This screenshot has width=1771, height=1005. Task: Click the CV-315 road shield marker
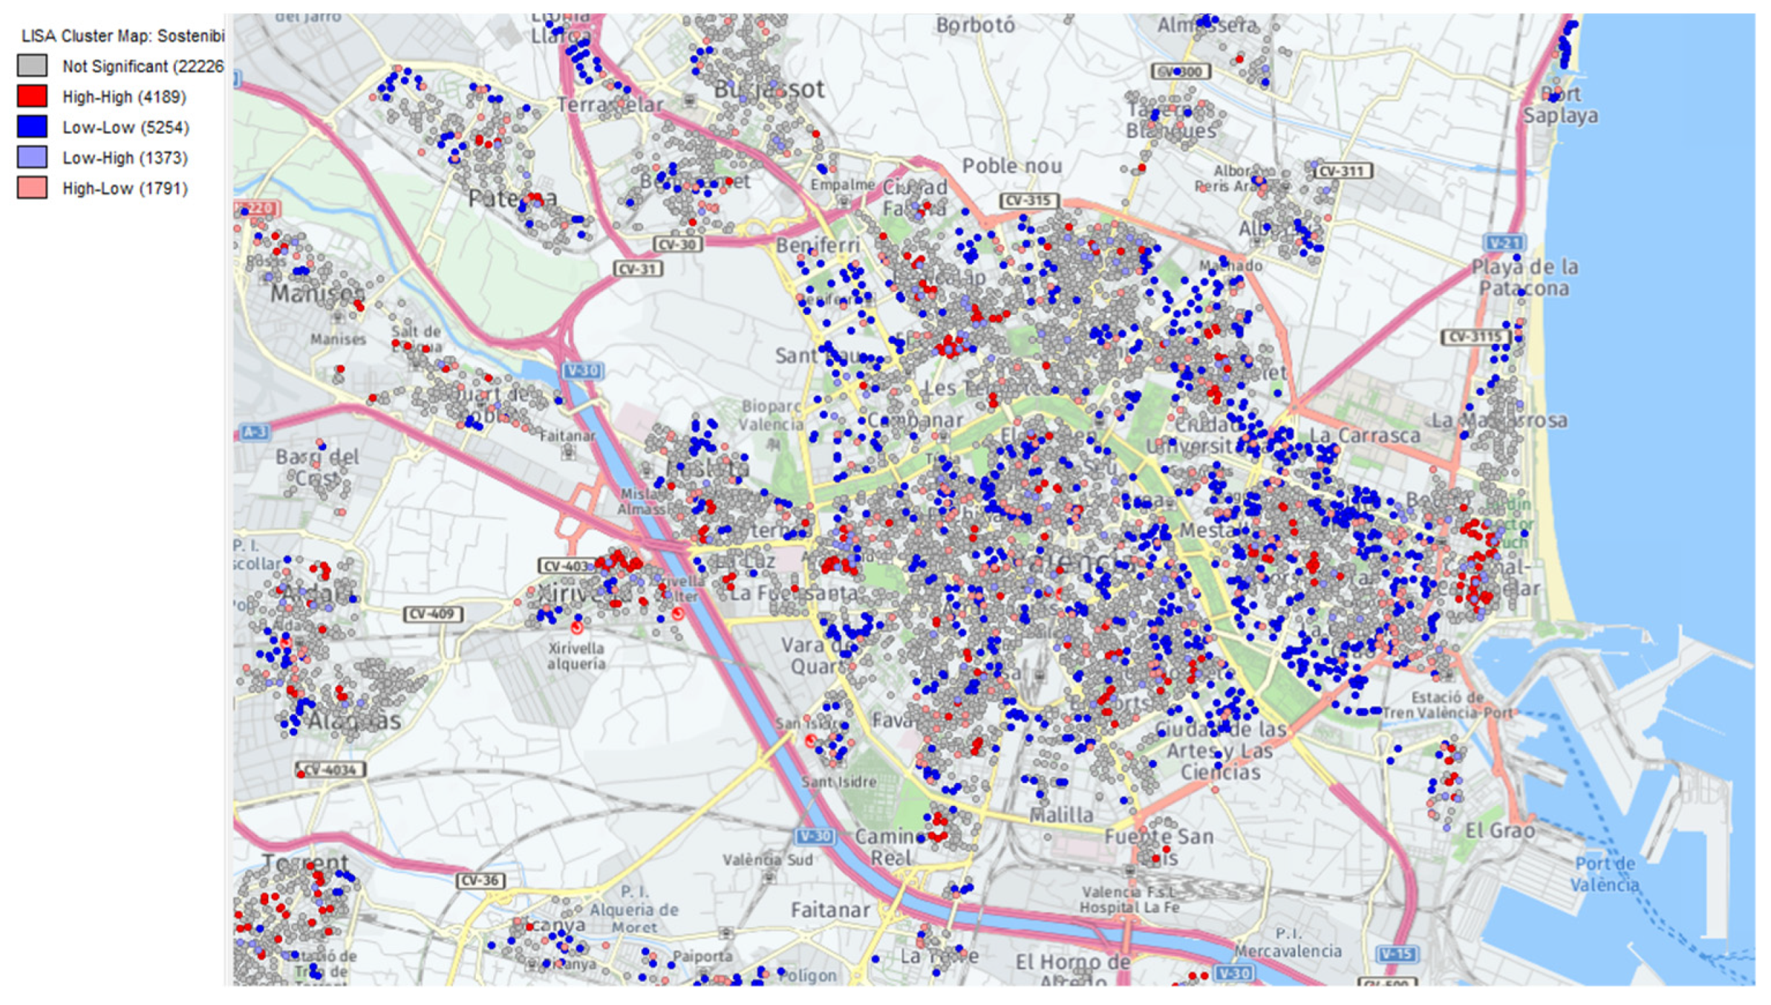pos(1028,200)
